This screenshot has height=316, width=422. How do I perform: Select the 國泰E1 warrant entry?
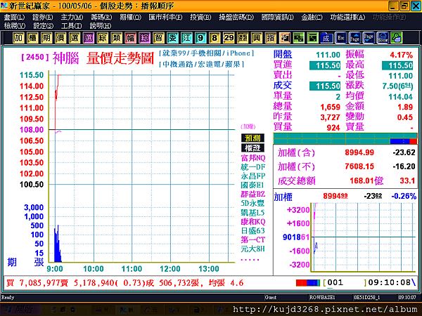(252, 185)
